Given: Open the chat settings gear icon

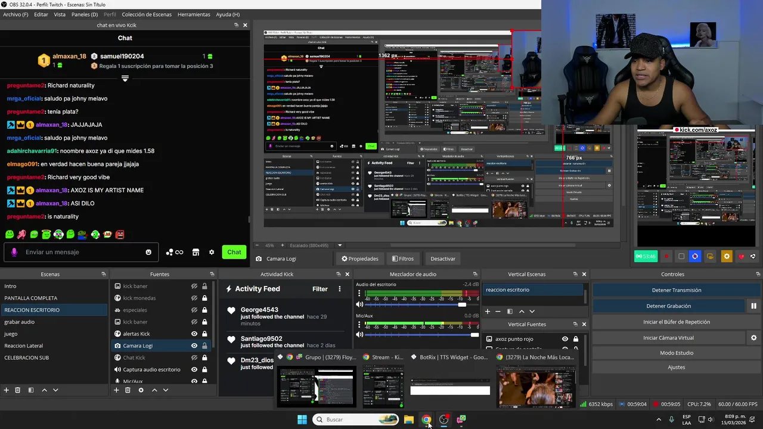Looking at the screenshot, I should tap(211, 252).
